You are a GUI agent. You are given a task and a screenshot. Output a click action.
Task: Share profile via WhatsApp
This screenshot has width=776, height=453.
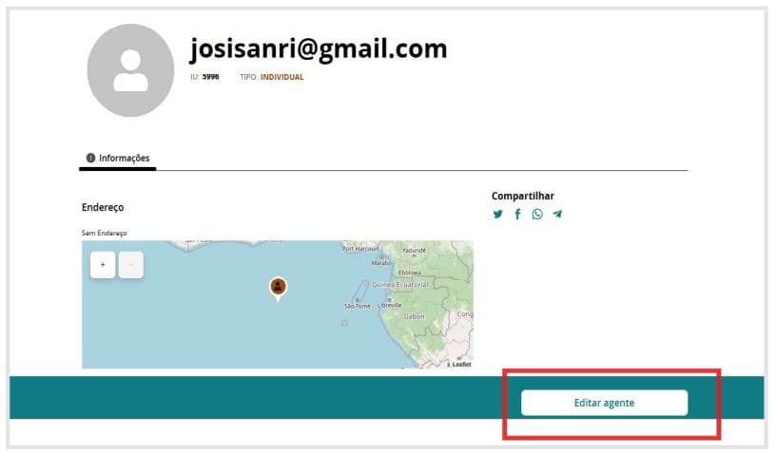click(537, 214)
